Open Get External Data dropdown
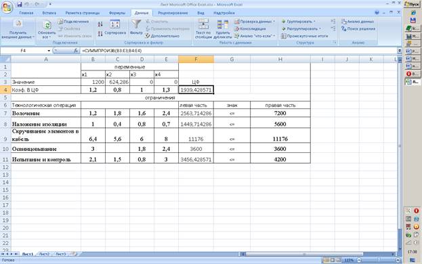 point(18,29)
